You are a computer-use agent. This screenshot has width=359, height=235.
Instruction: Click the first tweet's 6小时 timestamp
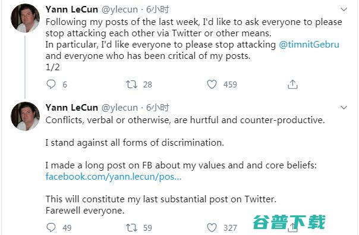click(158, 10)
